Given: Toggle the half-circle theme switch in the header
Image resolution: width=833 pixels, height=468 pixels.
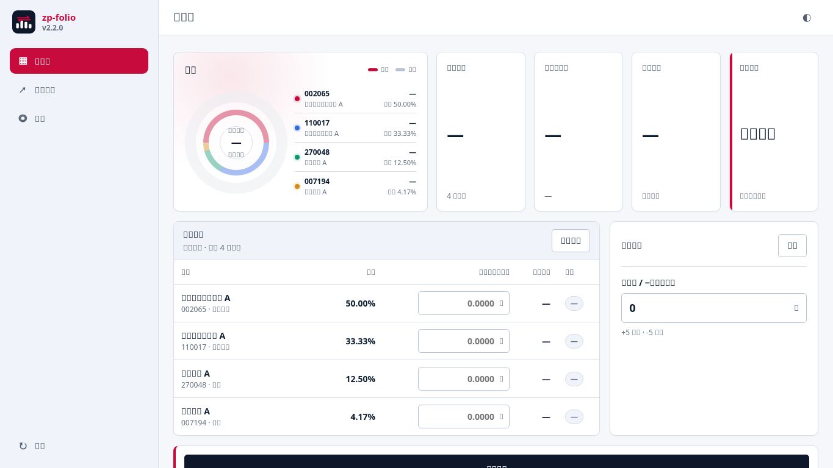Looking at the screenshot, I should pos(807,18).
